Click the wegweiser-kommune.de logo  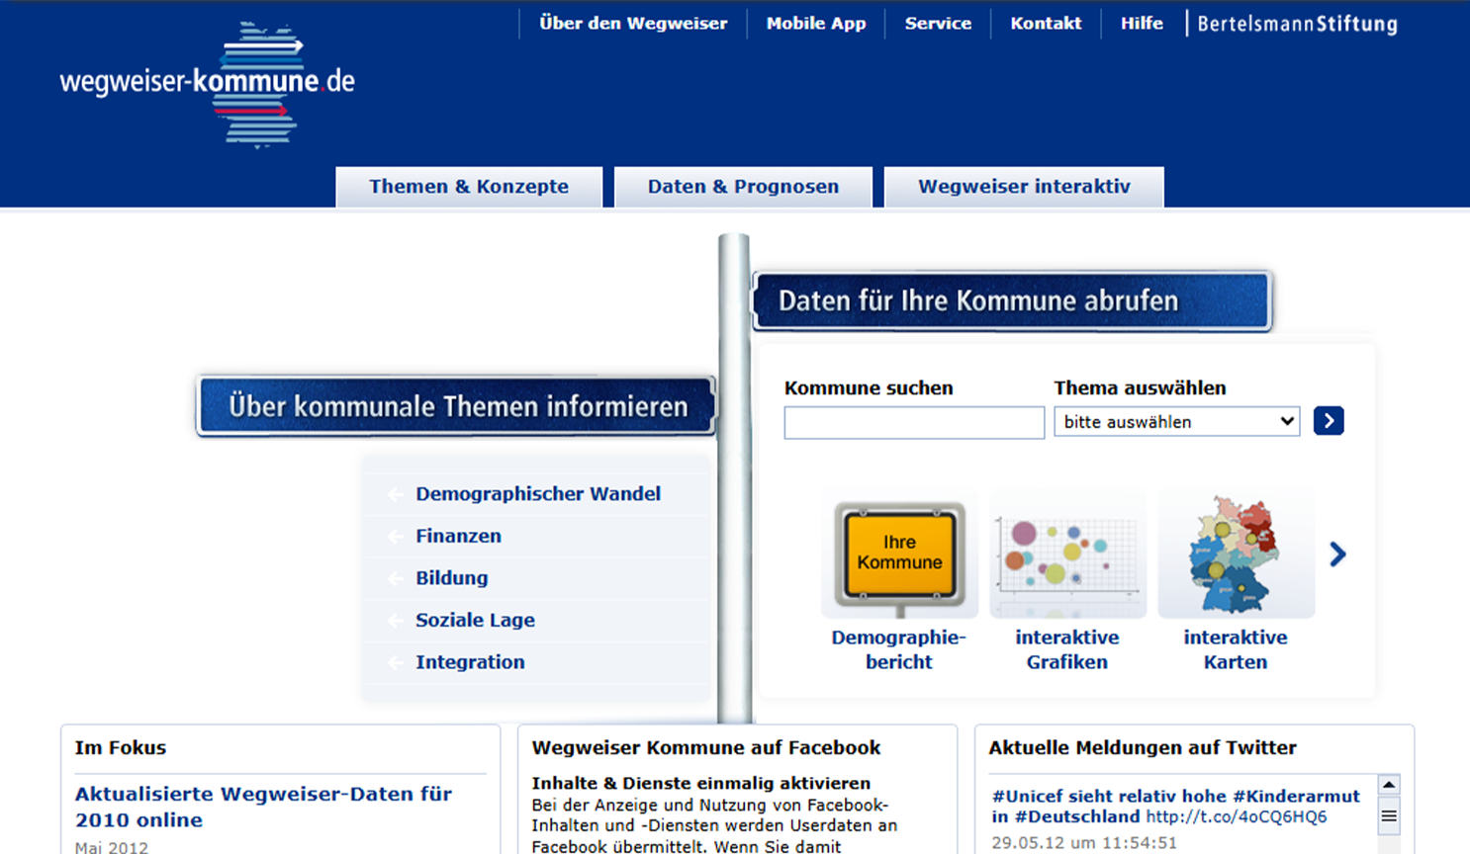(207, 84)
